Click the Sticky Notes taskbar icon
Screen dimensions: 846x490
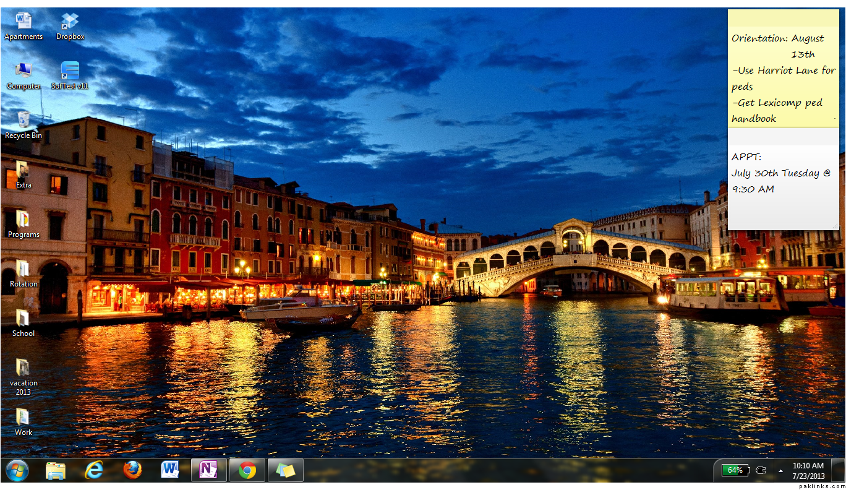285,471
